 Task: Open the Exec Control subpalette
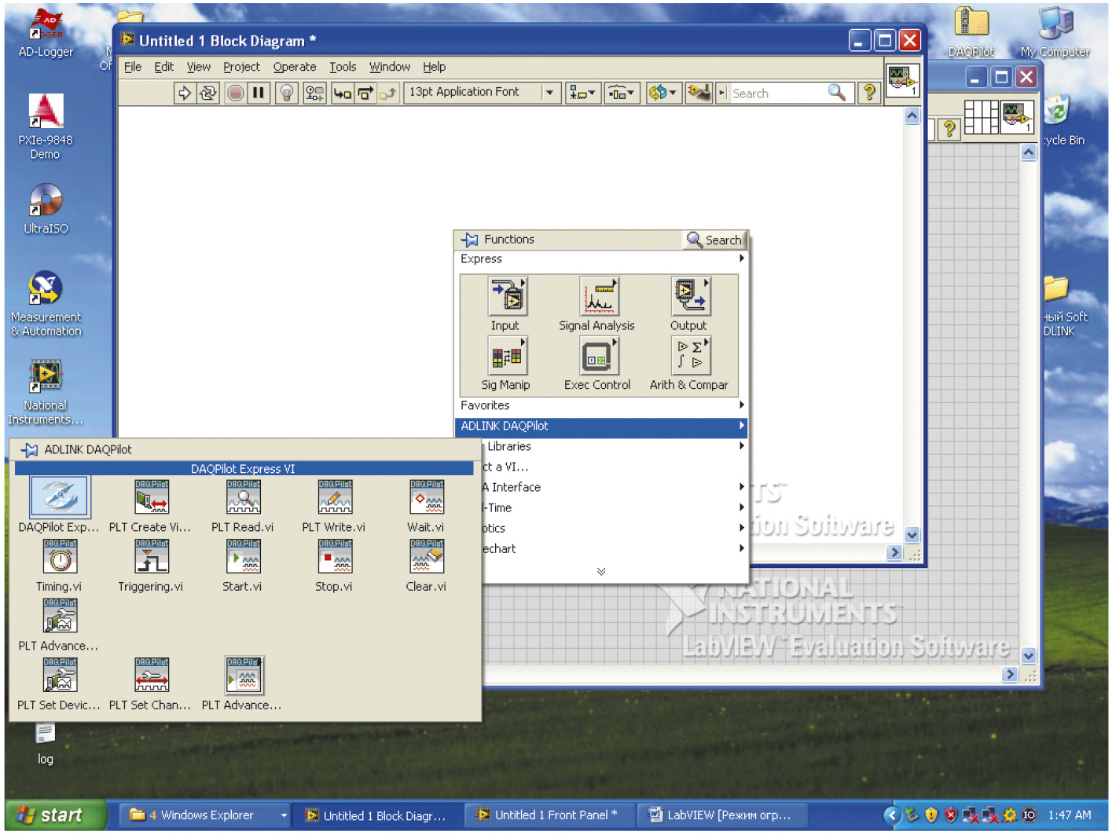tap(600, 357)
